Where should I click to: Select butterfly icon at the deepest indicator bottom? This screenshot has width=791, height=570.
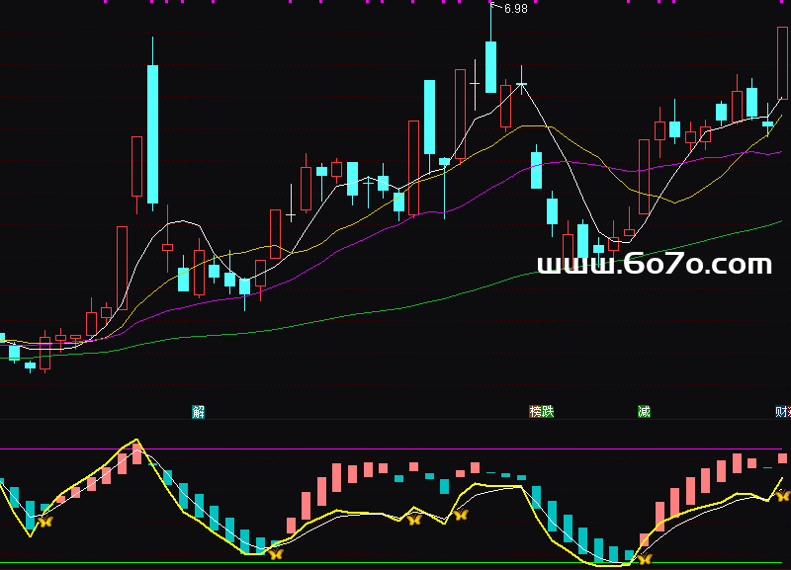coord(644,559)
